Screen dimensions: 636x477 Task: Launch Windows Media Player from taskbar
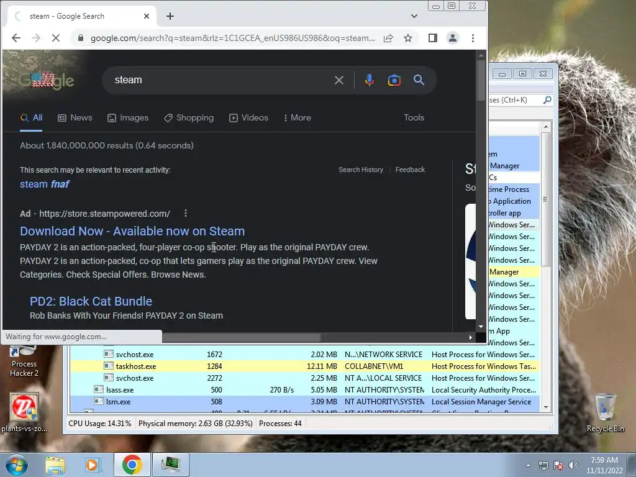[x=93, y=465]
